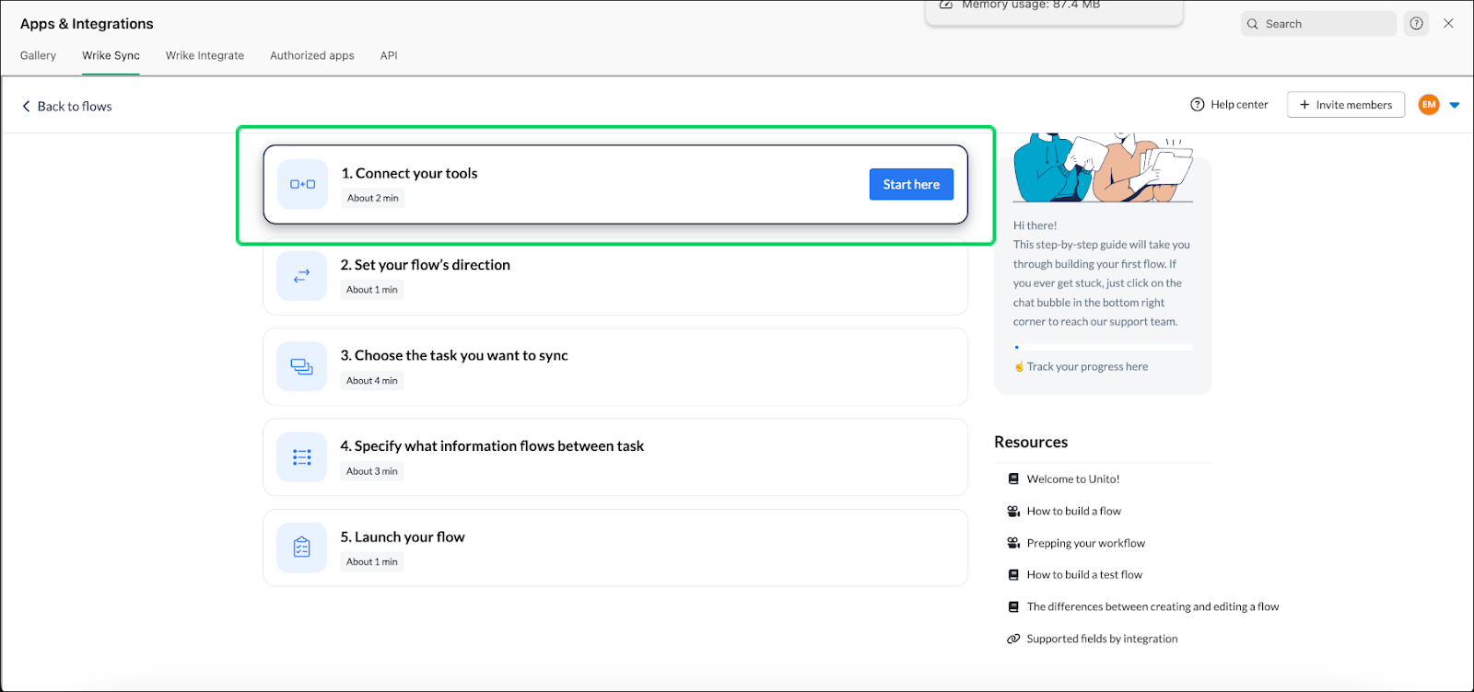Open the Wrike Integrate tab
Image resolution: width=1474 pixels, height=692 pixels.
(x=205, y=55)
